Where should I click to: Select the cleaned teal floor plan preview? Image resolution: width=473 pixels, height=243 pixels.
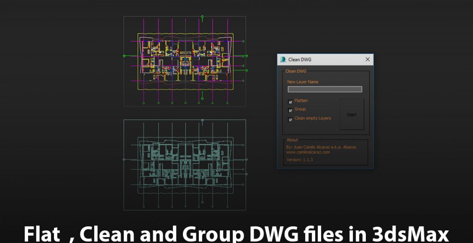coord(185,165)
